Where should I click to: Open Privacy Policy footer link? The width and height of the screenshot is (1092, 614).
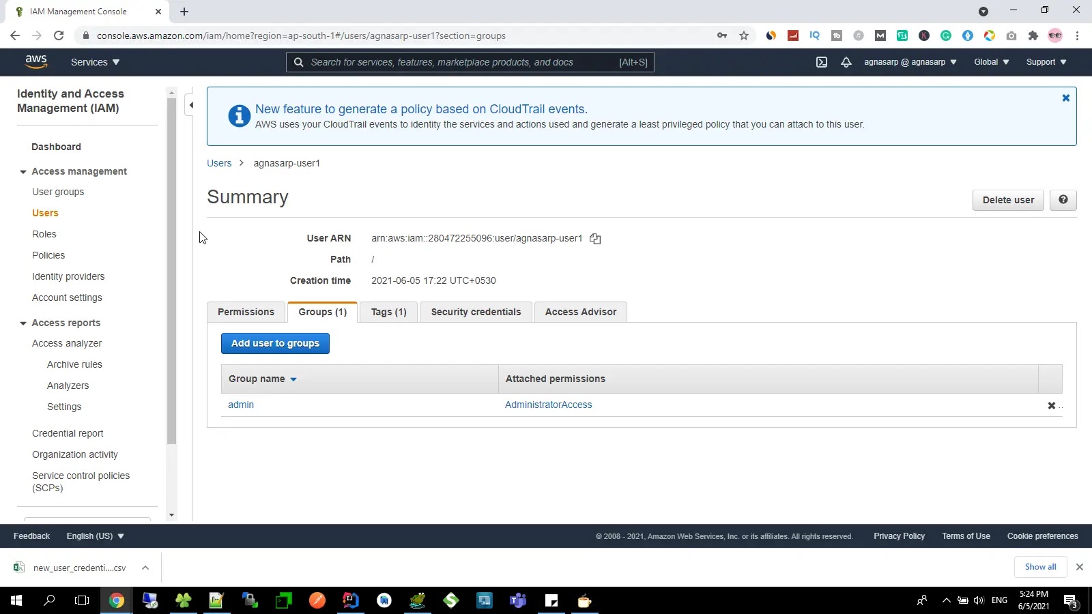click(899, 536)
